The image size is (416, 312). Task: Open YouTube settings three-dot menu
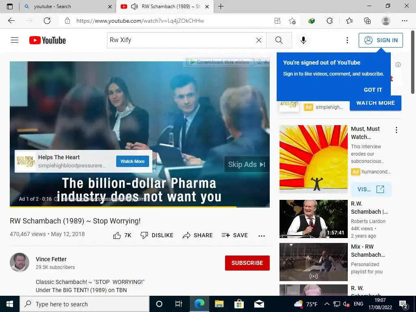pyautogui.click(x=347, y=40)
